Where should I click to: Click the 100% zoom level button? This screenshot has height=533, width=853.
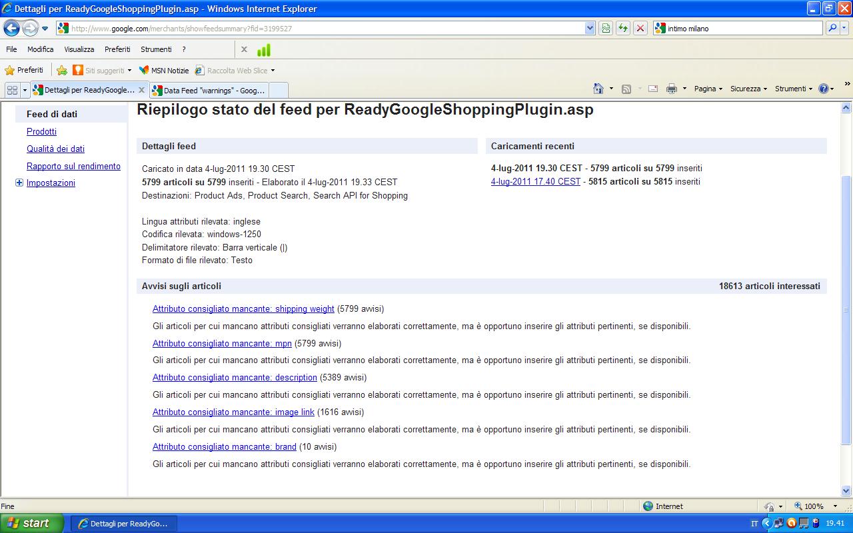808,506
